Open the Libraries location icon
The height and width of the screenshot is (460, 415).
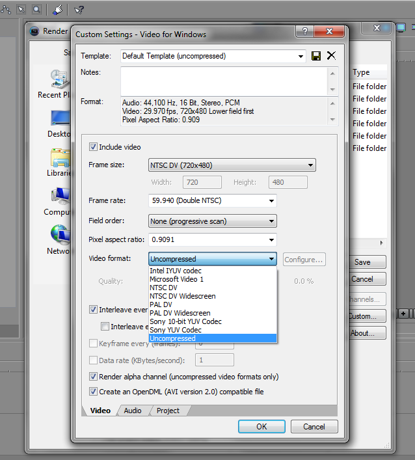tap(60, 158)
